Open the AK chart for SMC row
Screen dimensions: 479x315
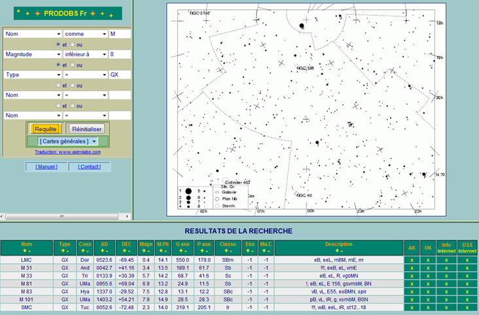coord(412,308)
